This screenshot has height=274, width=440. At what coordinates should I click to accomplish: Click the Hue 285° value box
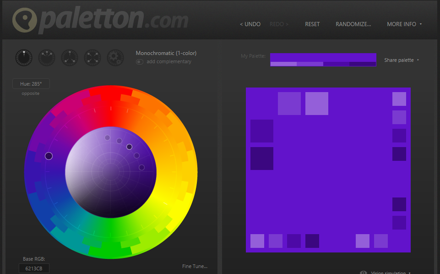tap(31, 84)
